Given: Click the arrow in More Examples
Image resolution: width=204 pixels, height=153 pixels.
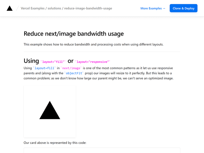Looking at the screenshot, I should click(164, 8).
